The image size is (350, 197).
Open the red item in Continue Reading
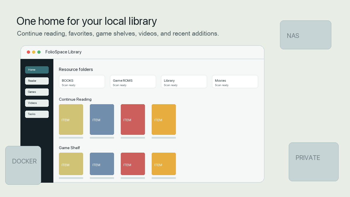133,120
